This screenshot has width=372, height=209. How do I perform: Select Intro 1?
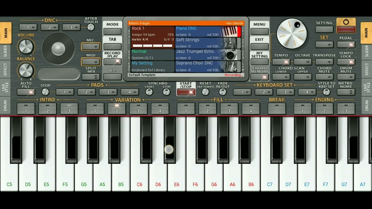26,108
